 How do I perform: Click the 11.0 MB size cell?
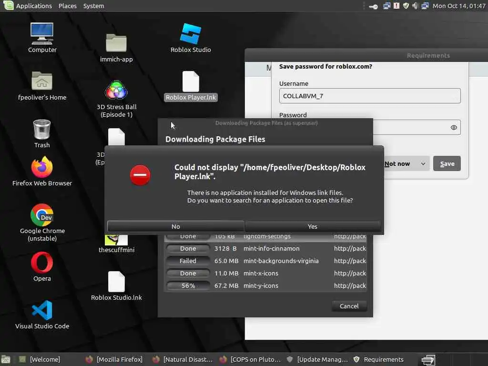(226, 273)
